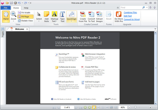
Task: Enable facing pages layout in status bar
Action: coord(103,107)
